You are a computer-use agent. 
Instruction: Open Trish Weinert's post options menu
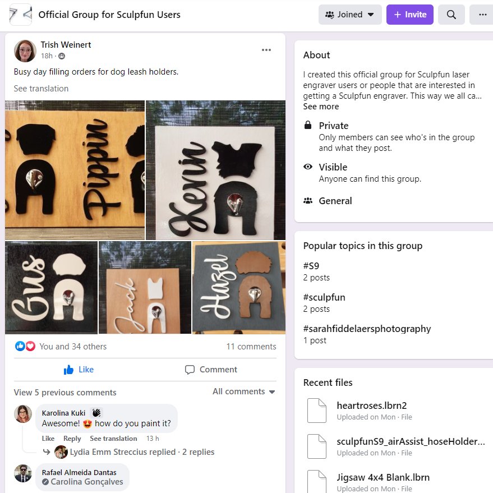[x=266, y=50]
